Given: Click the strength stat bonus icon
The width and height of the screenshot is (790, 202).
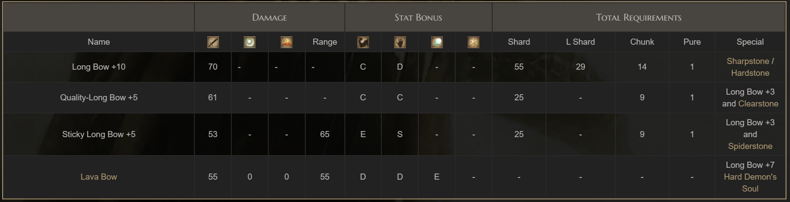Looking at the screenshot, I should click(363, 42).
